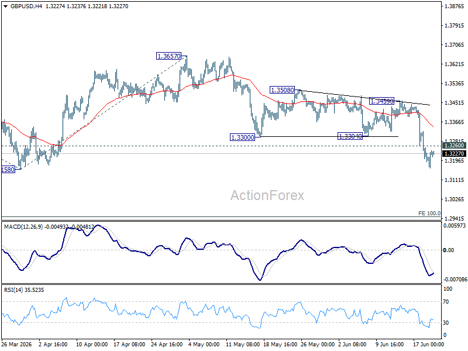
Task: Select the 1.36570 price label
Action: click(x=169, y=56)
